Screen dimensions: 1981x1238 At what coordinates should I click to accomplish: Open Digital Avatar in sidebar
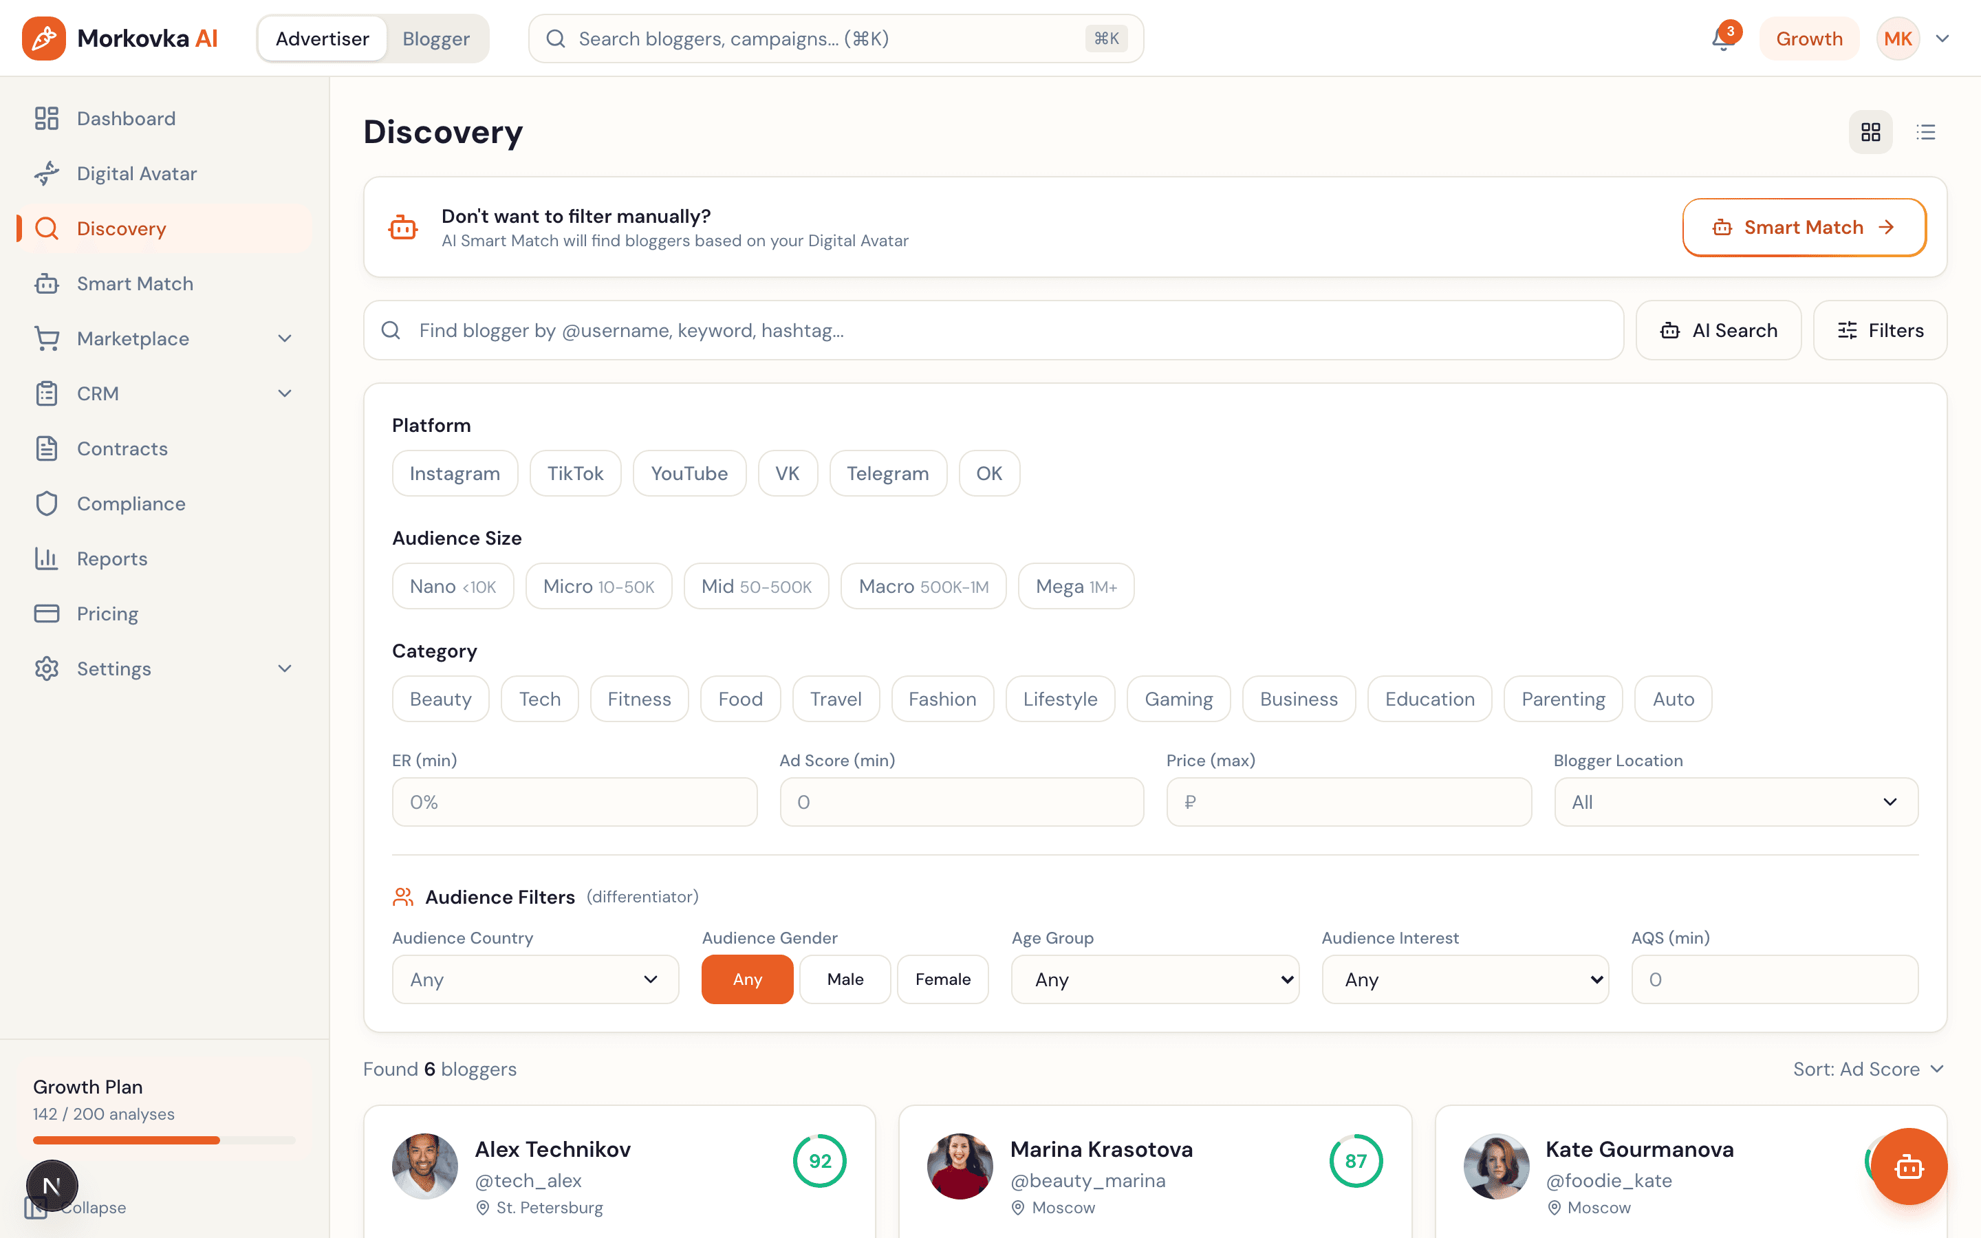tap(137, 173)
